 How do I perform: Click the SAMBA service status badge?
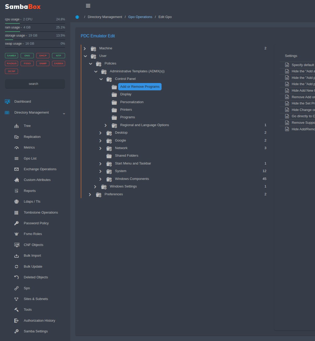(x=12, y=56)
